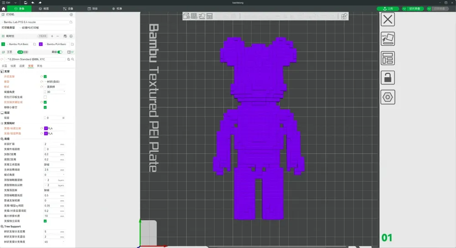Click the flush volumes button beside 耗材丝

pyautogui.click(x=42, y=36)
